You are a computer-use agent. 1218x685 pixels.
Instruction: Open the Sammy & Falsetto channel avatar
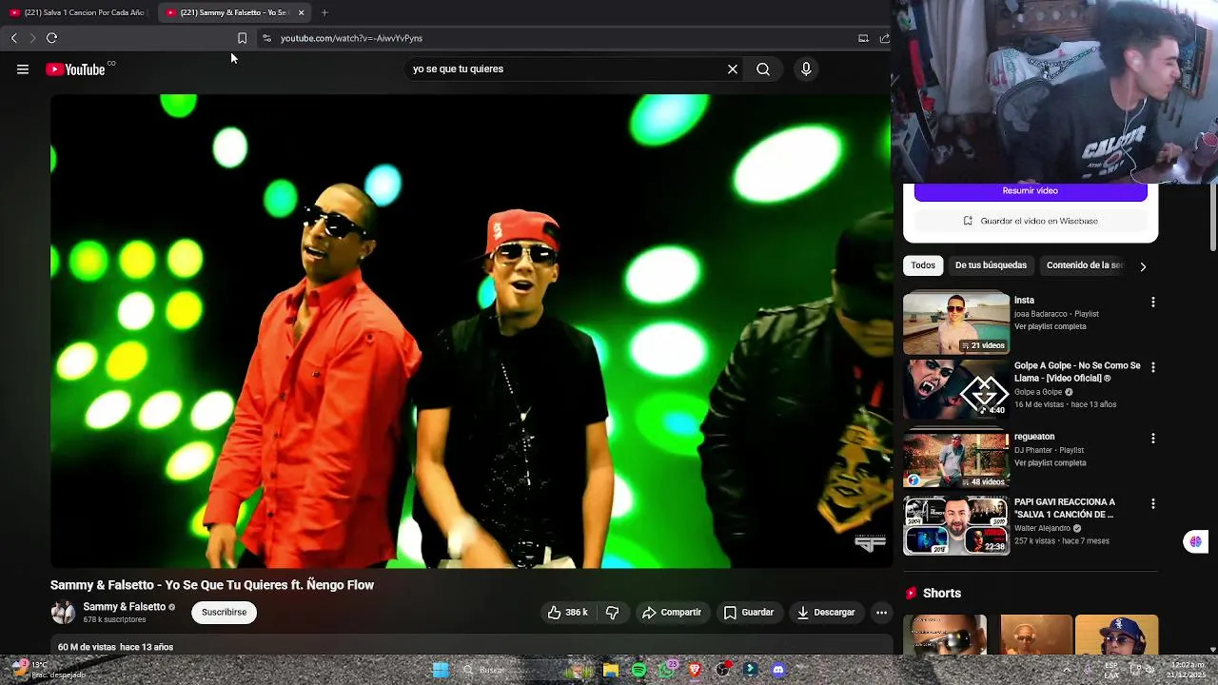point(63,613)
